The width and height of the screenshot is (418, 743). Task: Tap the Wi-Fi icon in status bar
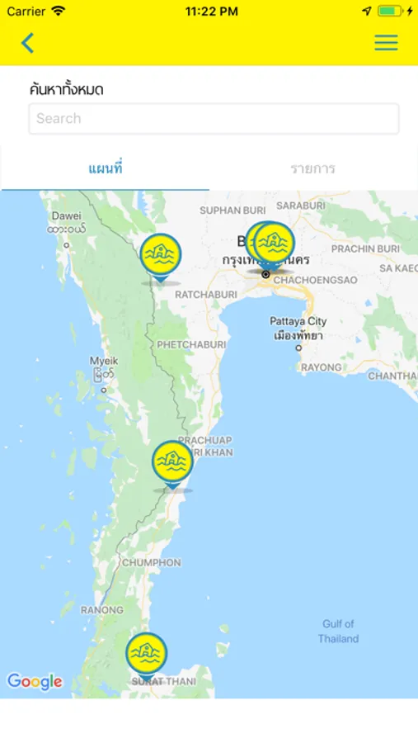(59, 11)
